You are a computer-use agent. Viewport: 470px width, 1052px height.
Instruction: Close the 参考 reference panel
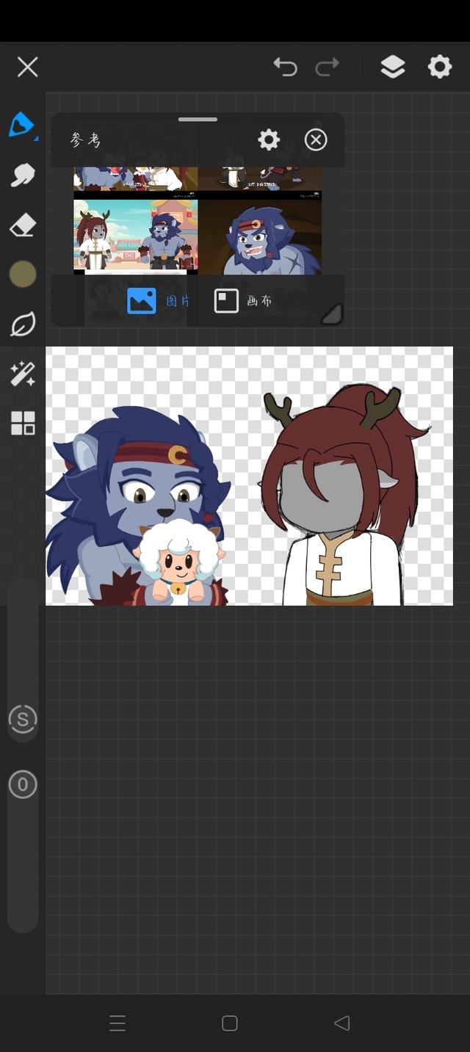click(316, 139)
